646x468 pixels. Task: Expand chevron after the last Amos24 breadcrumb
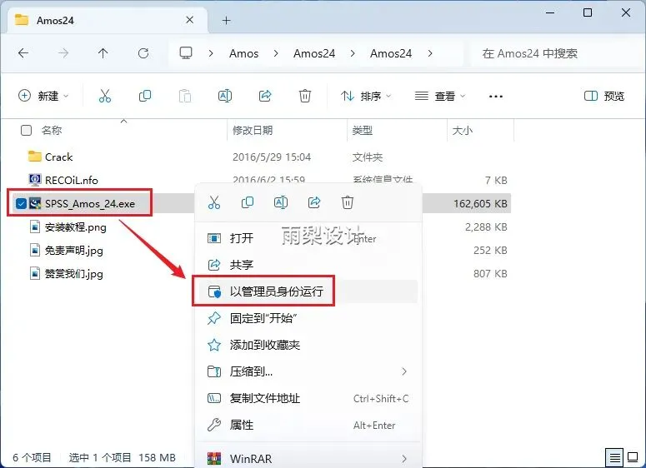point(430,53)
